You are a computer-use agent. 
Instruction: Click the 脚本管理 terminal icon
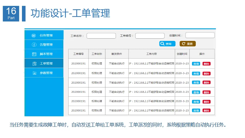[34, 54]
